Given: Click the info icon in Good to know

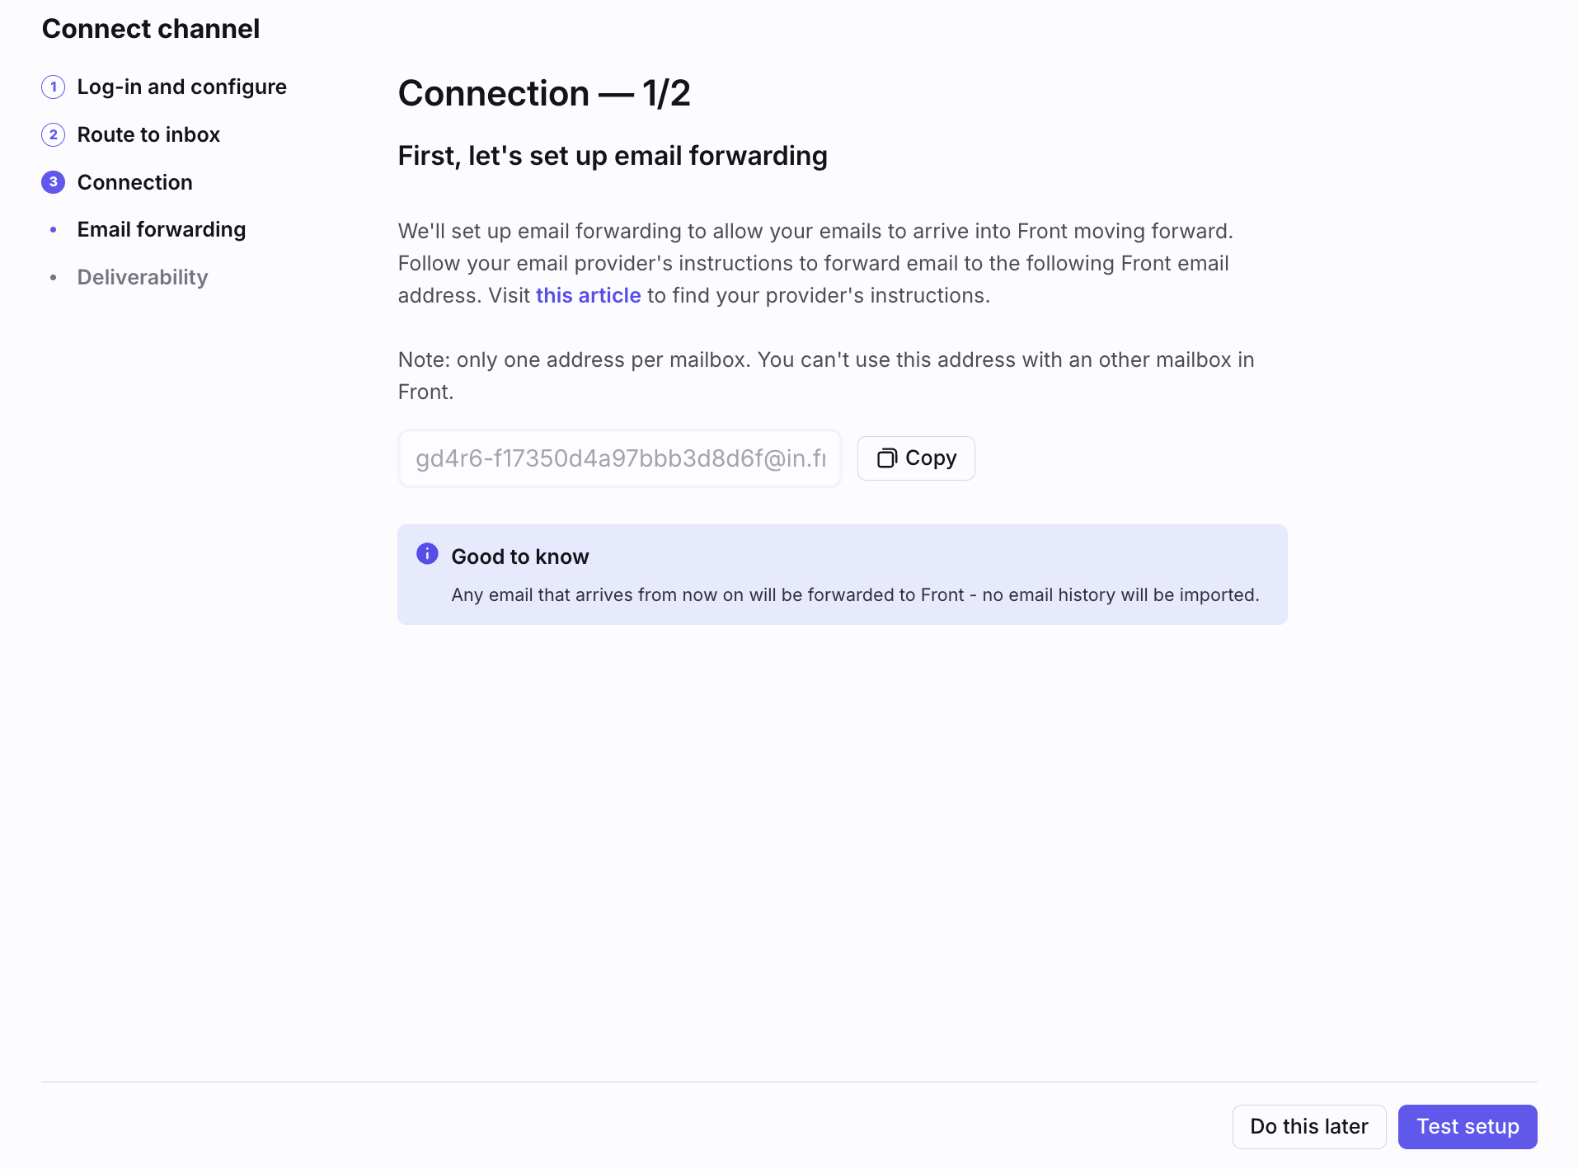Looking at the screenshot, I should point(427,554).
